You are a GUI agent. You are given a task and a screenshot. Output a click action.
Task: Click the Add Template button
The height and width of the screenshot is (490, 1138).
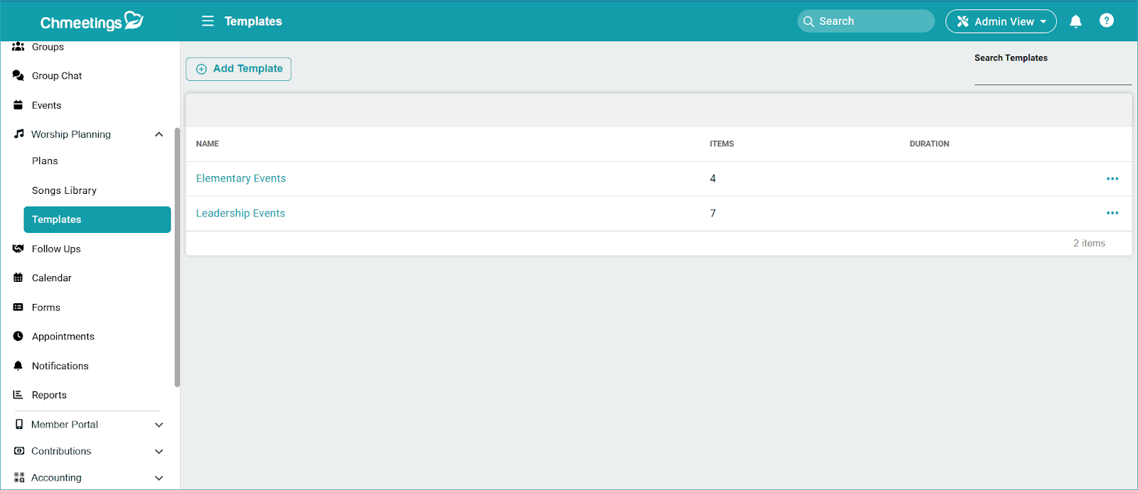pyautogui.click(x=238, y=69)
